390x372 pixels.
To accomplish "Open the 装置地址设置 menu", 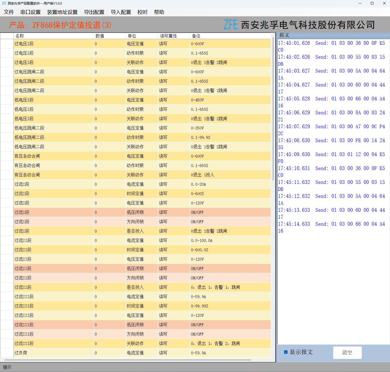I will [x=62, y=12].
